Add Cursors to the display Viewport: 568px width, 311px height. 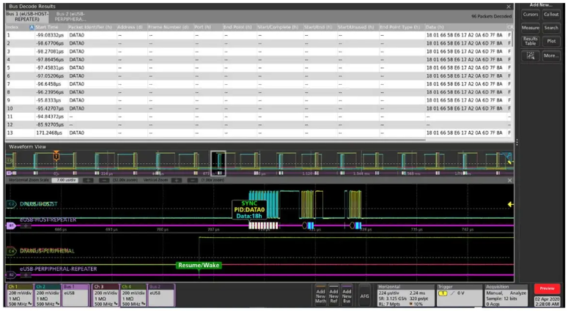[531, 15]
